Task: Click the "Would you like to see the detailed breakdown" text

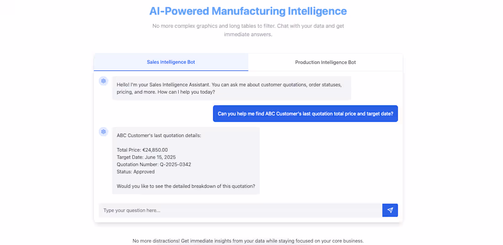Action: [186, 186]
